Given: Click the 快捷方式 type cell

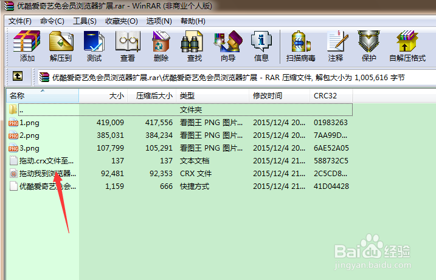Looking at the screenshot, I should click(195, 186).
